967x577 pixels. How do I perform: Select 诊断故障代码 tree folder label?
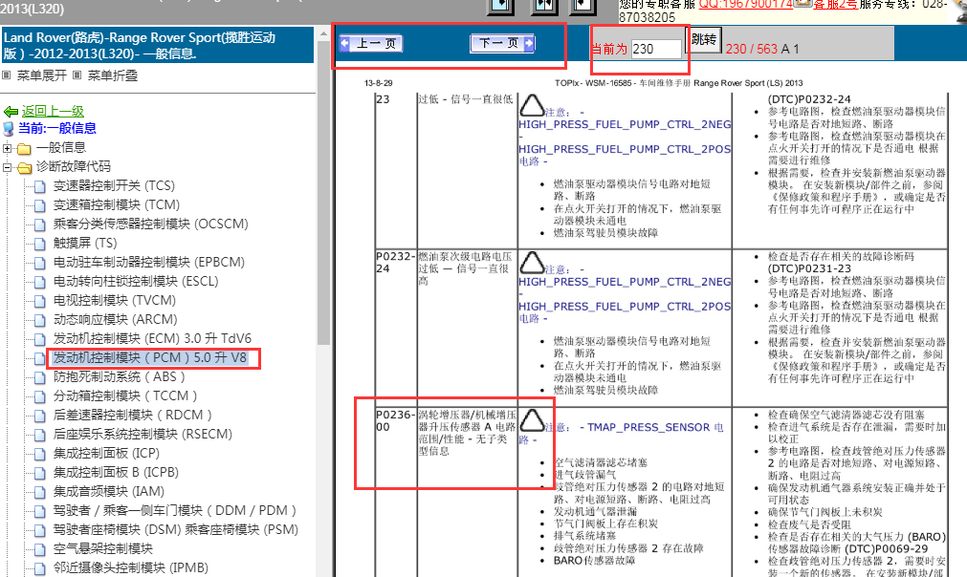coord(74,167)
